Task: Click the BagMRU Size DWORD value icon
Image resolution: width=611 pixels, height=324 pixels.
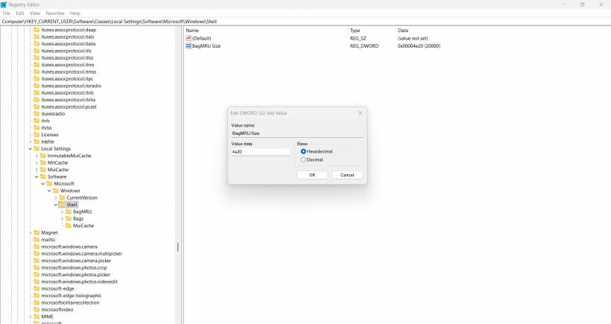Action: (x=189, y=46)
